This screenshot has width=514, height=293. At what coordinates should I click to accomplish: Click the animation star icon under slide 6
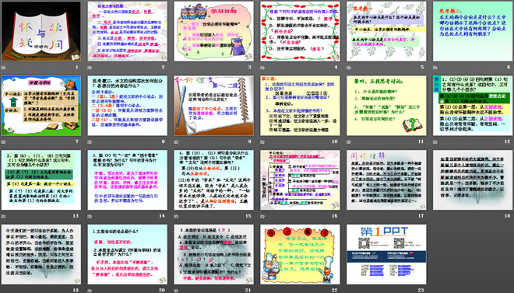[x=435, y=68]
